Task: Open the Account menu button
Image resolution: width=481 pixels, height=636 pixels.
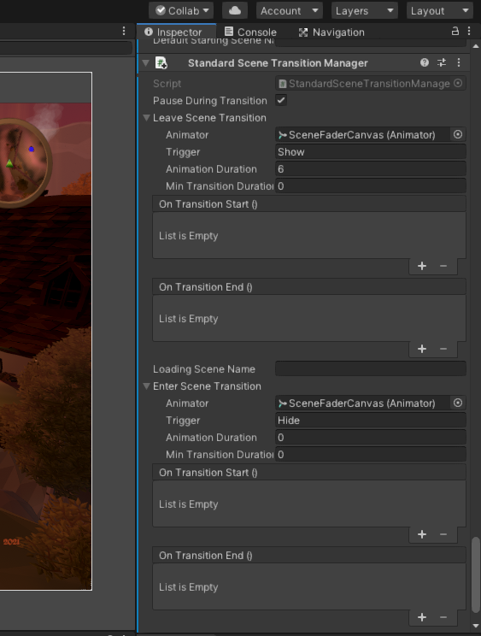Action: [x=290, y=10]
